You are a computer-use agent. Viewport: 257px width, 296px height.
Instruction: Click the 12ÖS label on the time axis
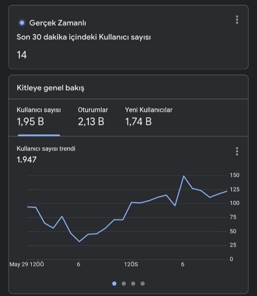131,264
